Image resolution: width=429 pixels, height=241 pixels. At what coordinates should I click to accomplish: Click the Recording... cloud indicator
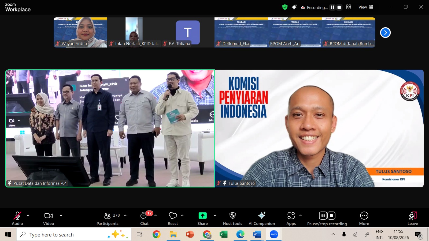(314, 7)
